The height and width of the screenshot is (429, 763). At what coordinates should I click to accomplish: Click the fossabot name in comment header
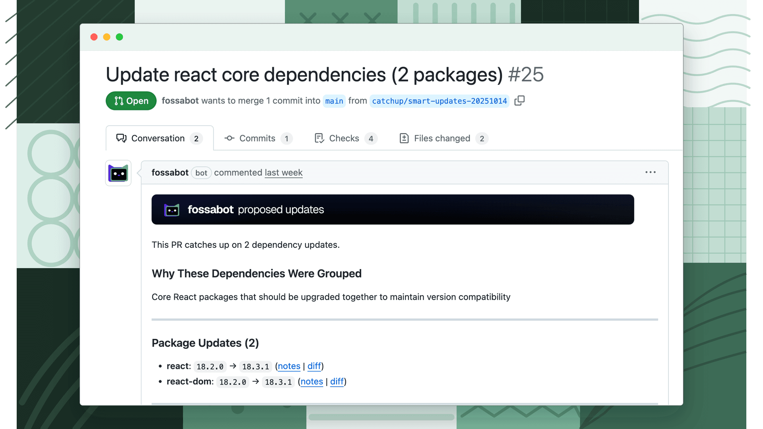point(170,172)
